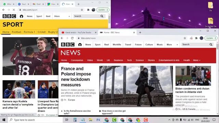Click the ENG language indicator in tray

pyautogui.click(x=197, y=120)
